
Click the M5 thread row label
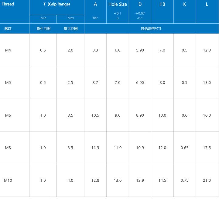click(x=8, y=83)
